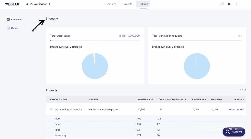Select Plan detail in the sidebar
This screenshot has width=251, height=139.
16,19
